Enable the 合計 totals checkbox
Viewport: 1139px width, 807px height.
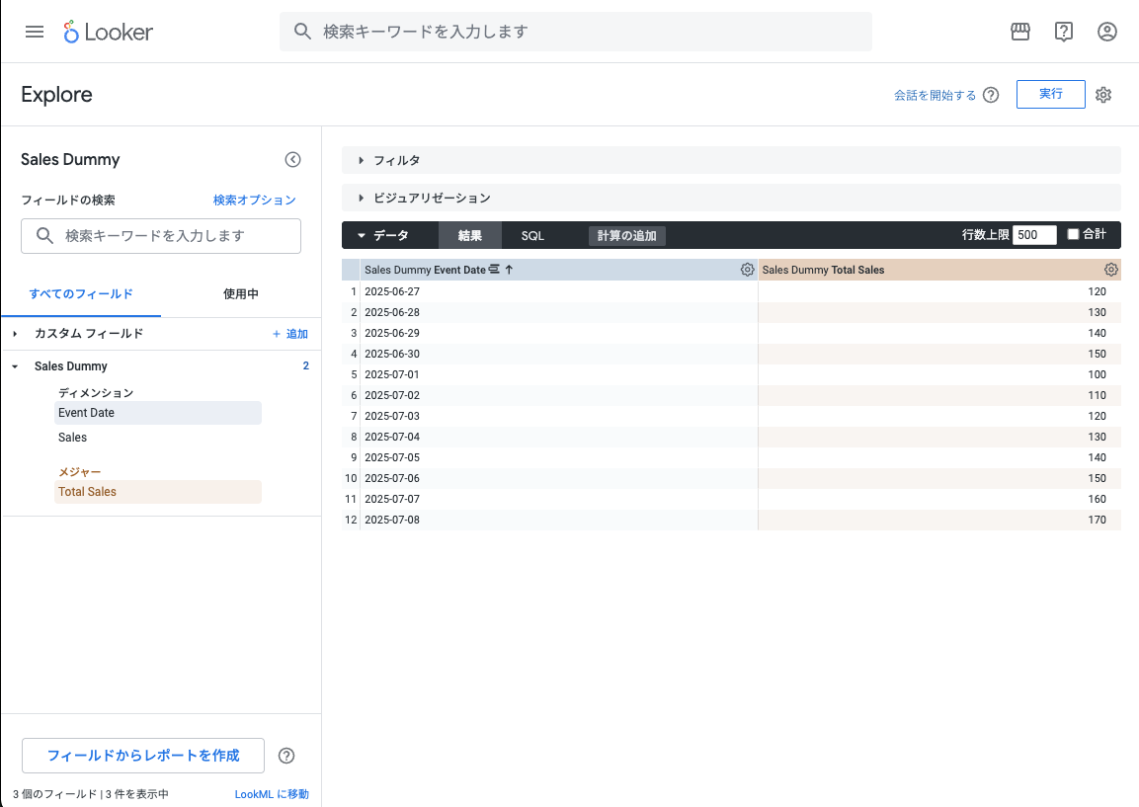pos(1074,234)
